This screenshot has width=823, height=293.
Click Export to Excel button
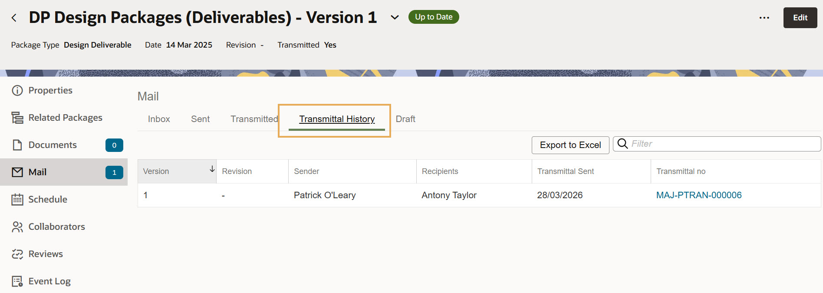click(x=570, y=145)
